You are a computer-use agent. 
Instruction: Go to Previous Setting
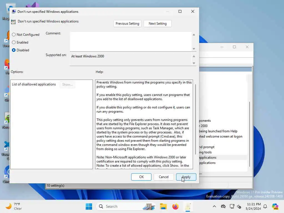[x=127, y=24]
